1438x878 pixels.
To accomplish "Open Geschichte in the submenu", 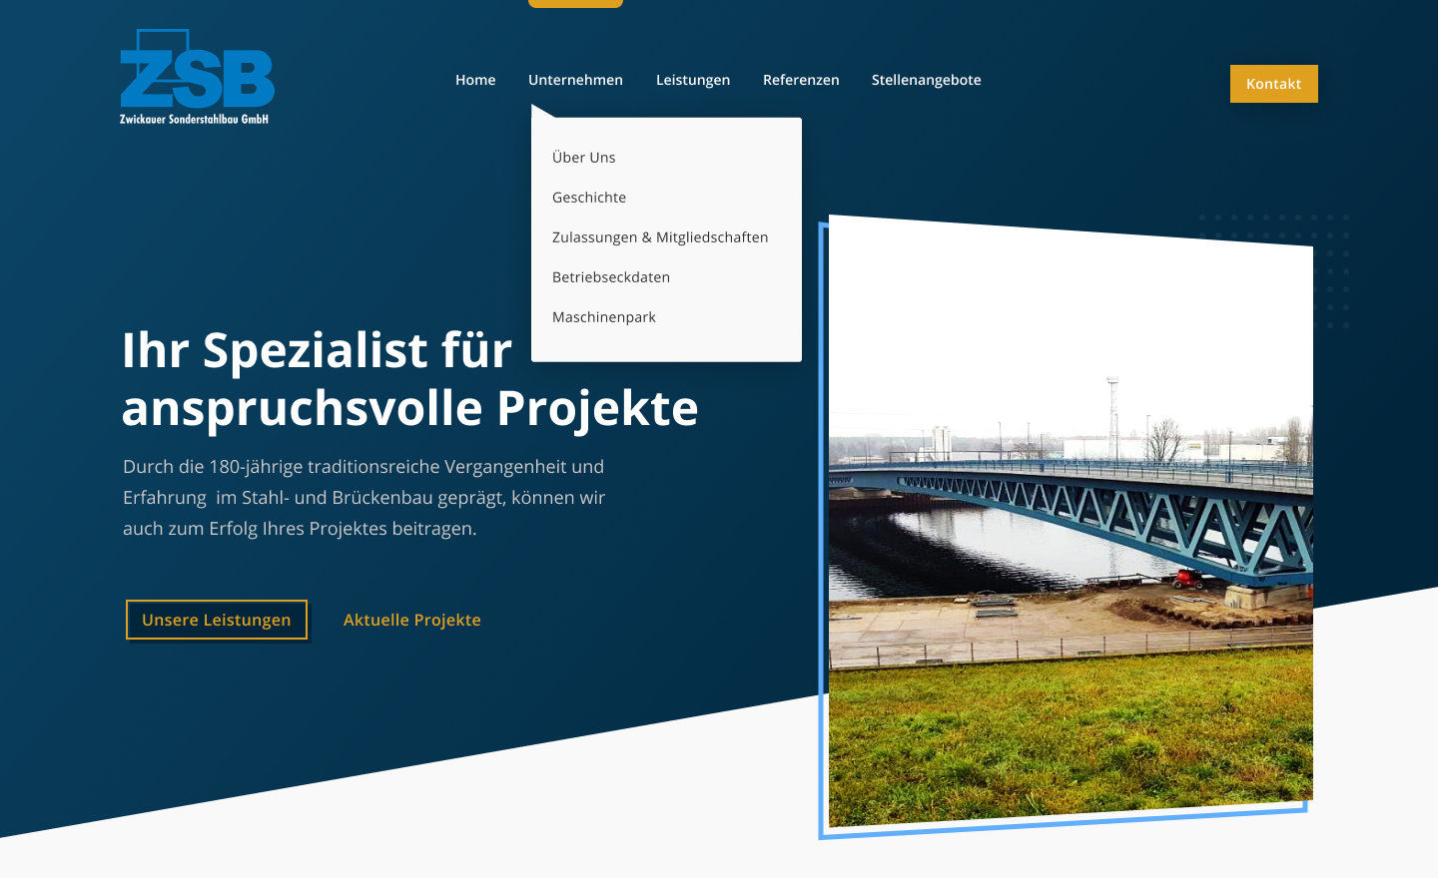I will pos(589,198).
